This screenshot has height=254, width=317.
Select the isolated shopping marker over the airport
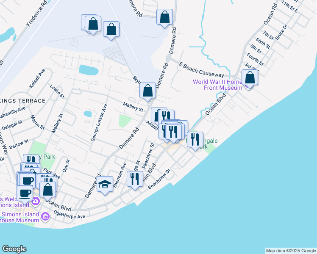111,30
